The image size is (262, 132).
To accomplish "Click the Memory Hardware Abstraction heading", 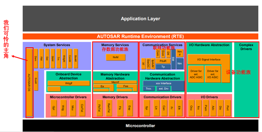I will 115,76.
